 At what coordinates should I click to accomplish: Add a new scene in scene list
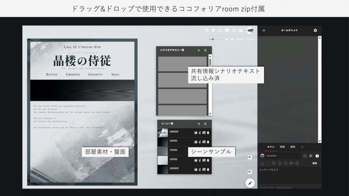199,124
